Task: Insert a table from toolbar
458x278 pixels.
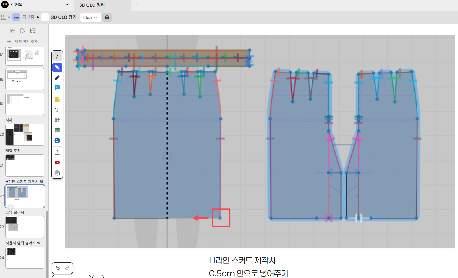Action: (57, 130)
